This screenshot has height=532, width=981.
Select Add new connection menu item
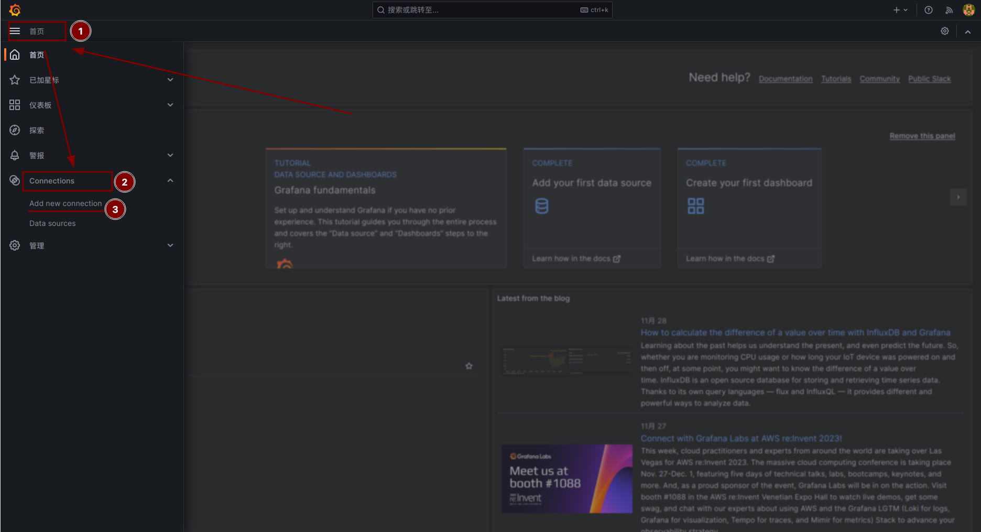(x=66, y=203)
